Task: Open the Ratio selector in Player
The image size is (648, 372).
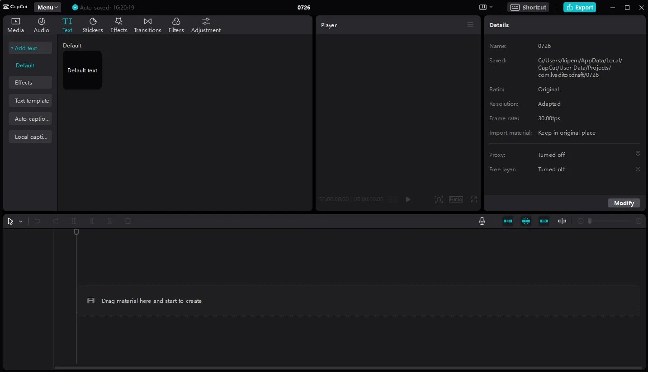Action: pyautogui.click(x=456, y=199)
